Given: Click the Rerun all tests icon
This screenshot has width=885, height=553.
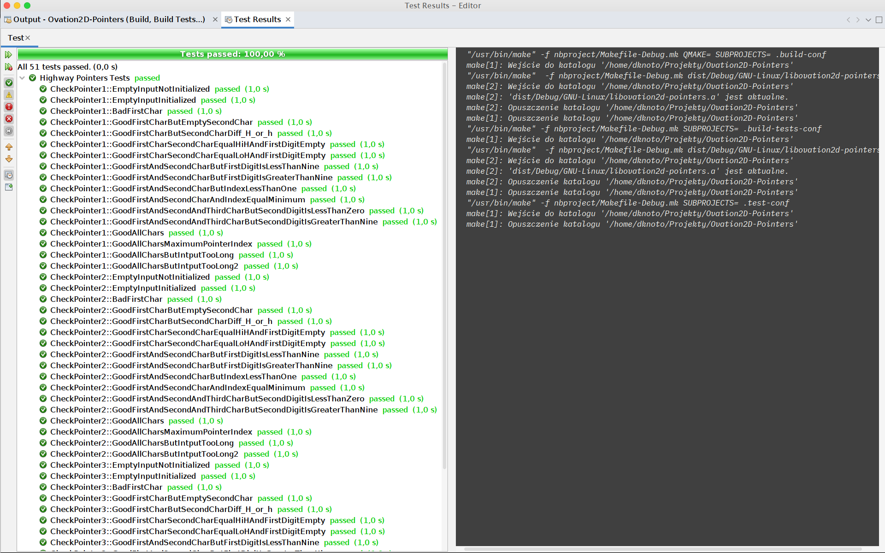Looking at the screenshot, I should point(8,55).
